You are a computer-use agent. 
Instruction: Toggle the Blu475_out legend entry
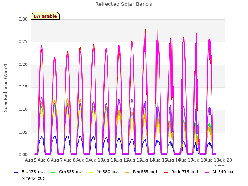[x=29, y=172]
